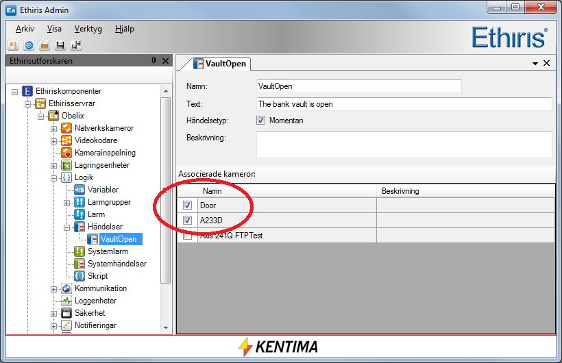Click the Text field with bank vault message
The height and width of the screenshot is (363, 562).
tap(404, 104)
